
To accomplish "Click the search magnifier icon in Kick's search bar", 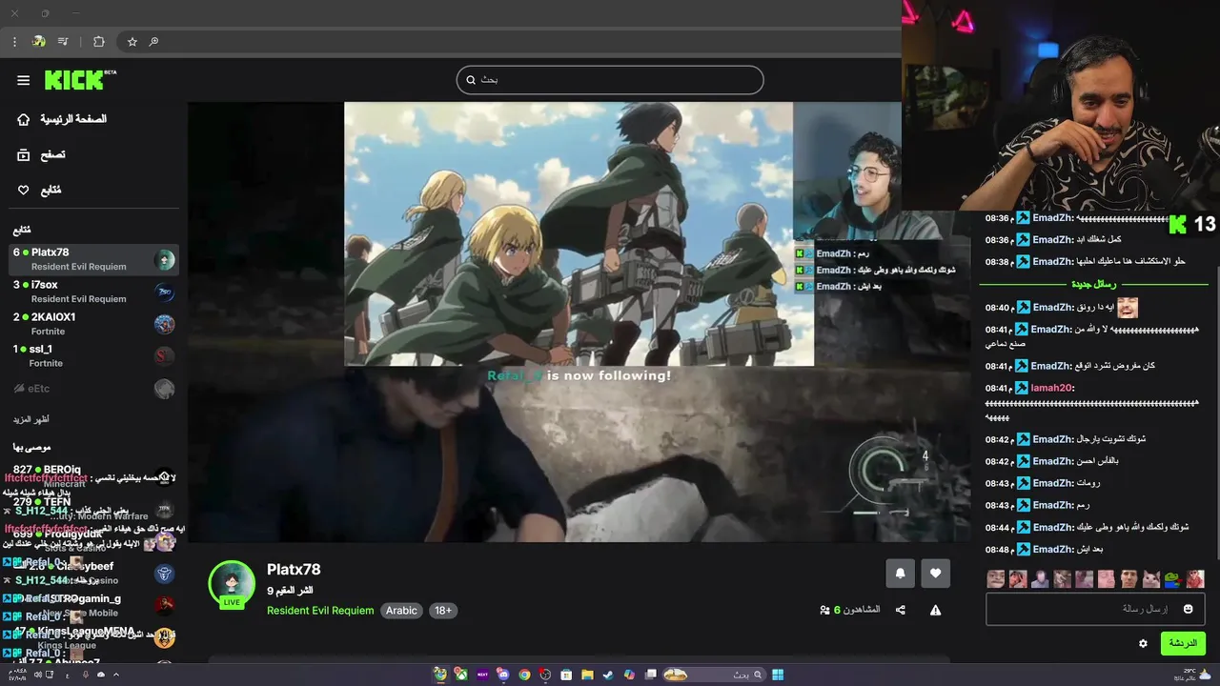I will 471,80.
